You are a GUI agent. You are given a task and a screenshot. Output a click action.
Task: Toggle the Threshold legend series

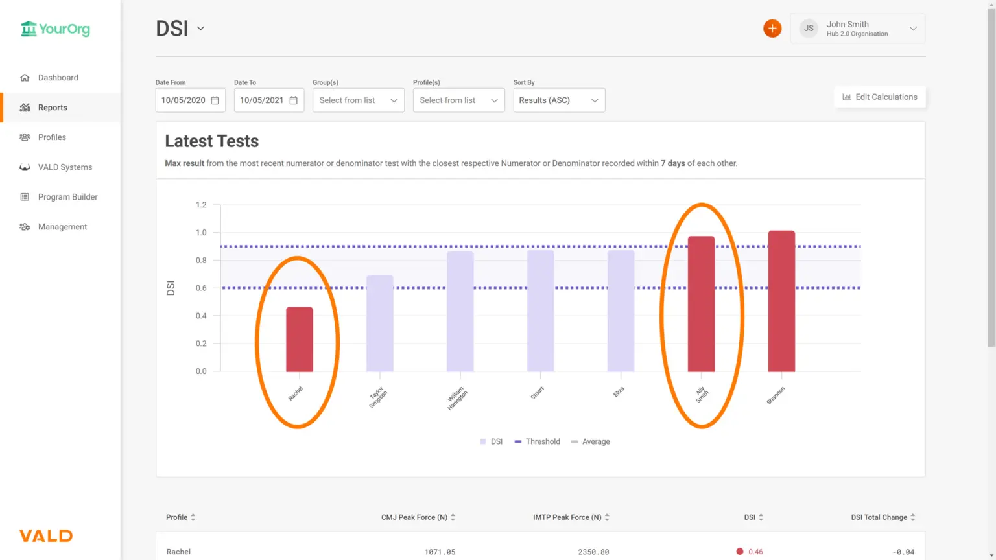[x=537, y=441]
